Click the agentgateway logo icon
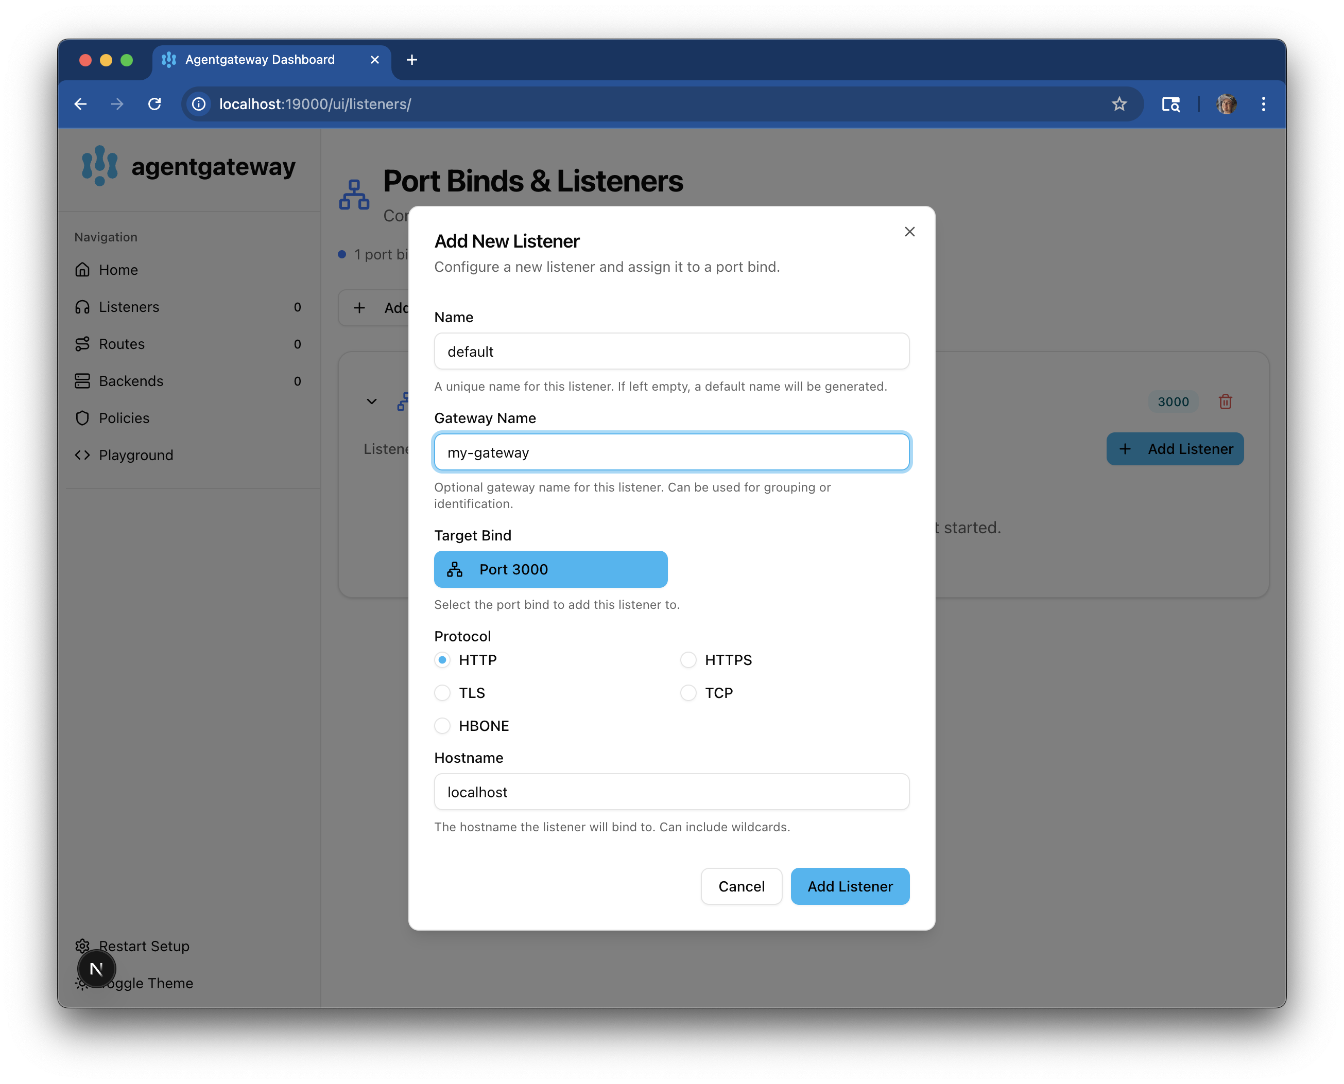Screen dimensions: 1344x1084 click(99, 166)
